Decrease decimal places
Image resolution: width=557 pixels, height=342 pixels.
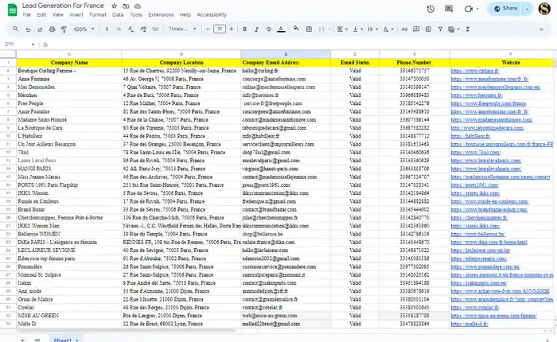pyautogui.click(x=130, y=29)
